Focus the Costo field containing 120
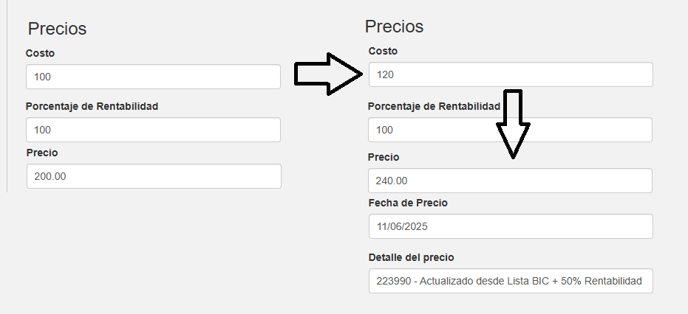The width and height of the screenshot is (688, 314). 510,74
